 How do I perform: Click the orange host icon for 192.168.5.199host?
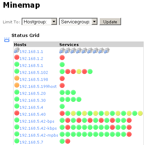[x=17, y=85]
